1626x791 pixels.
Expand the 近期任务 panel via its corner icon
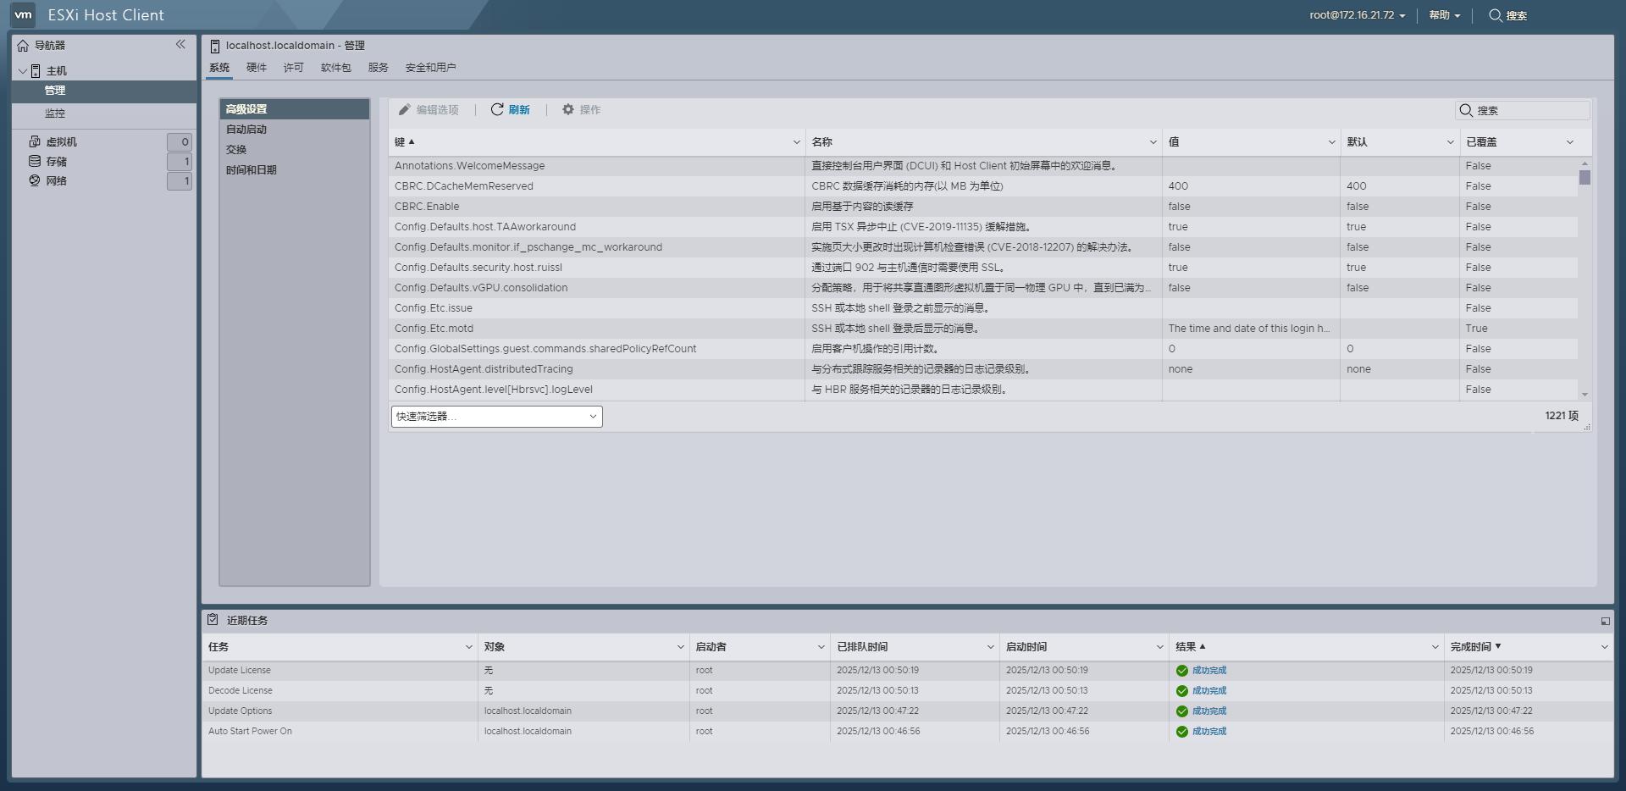[x=1605, y=620]
